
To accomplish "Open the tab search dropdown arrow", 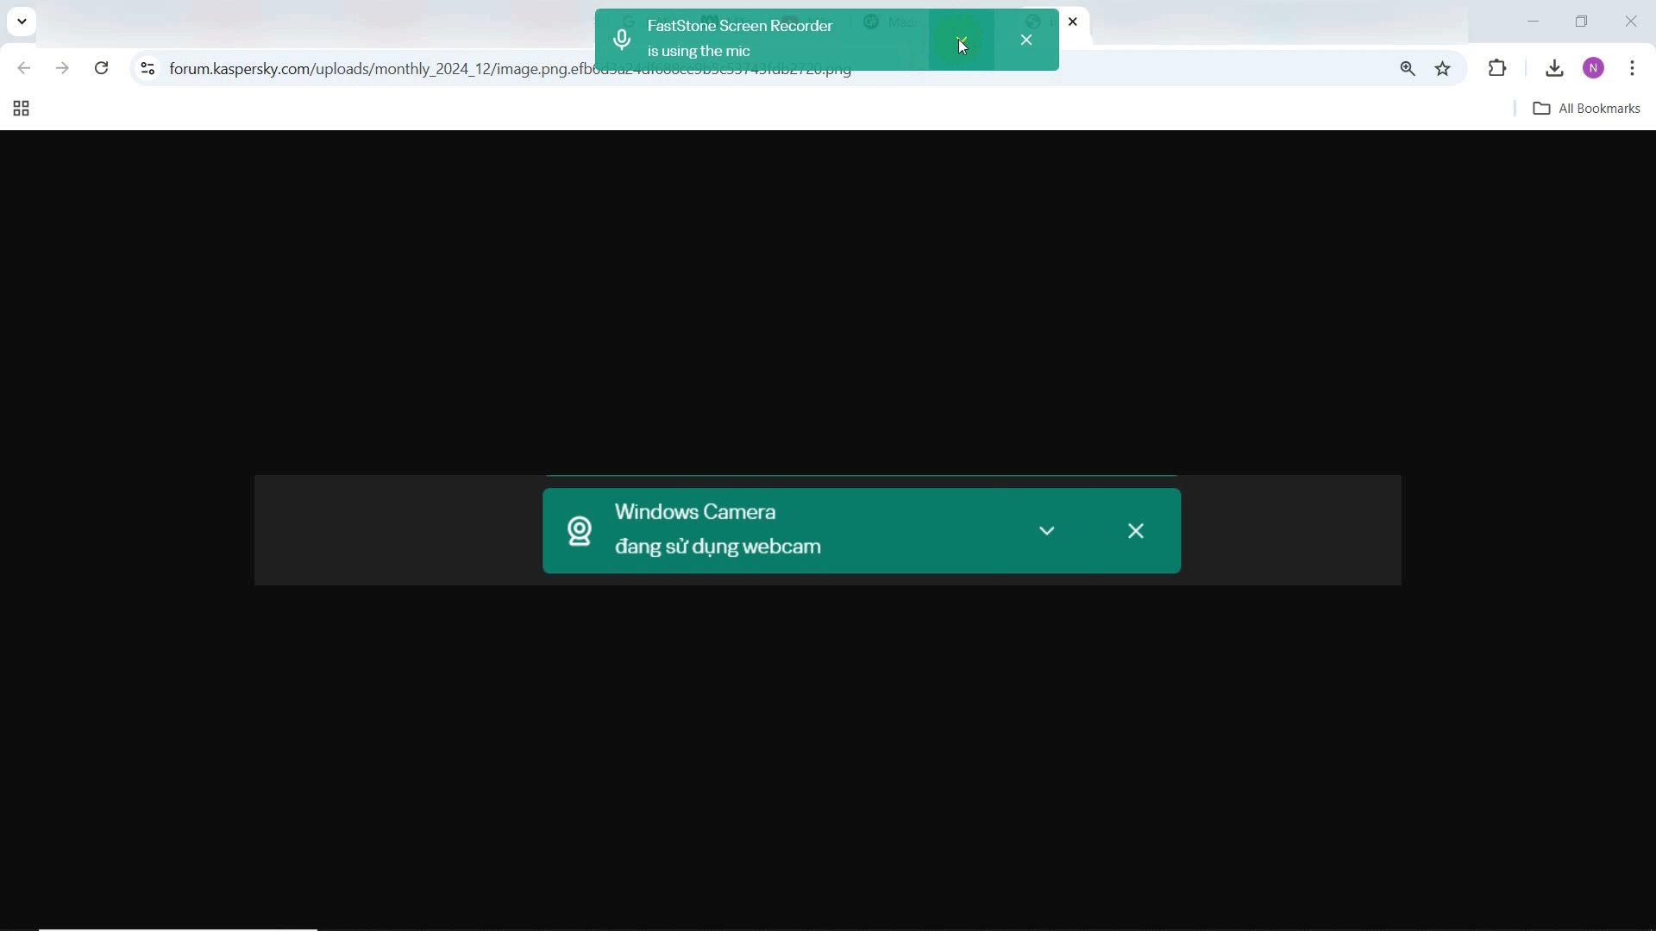I will (22, 22).
